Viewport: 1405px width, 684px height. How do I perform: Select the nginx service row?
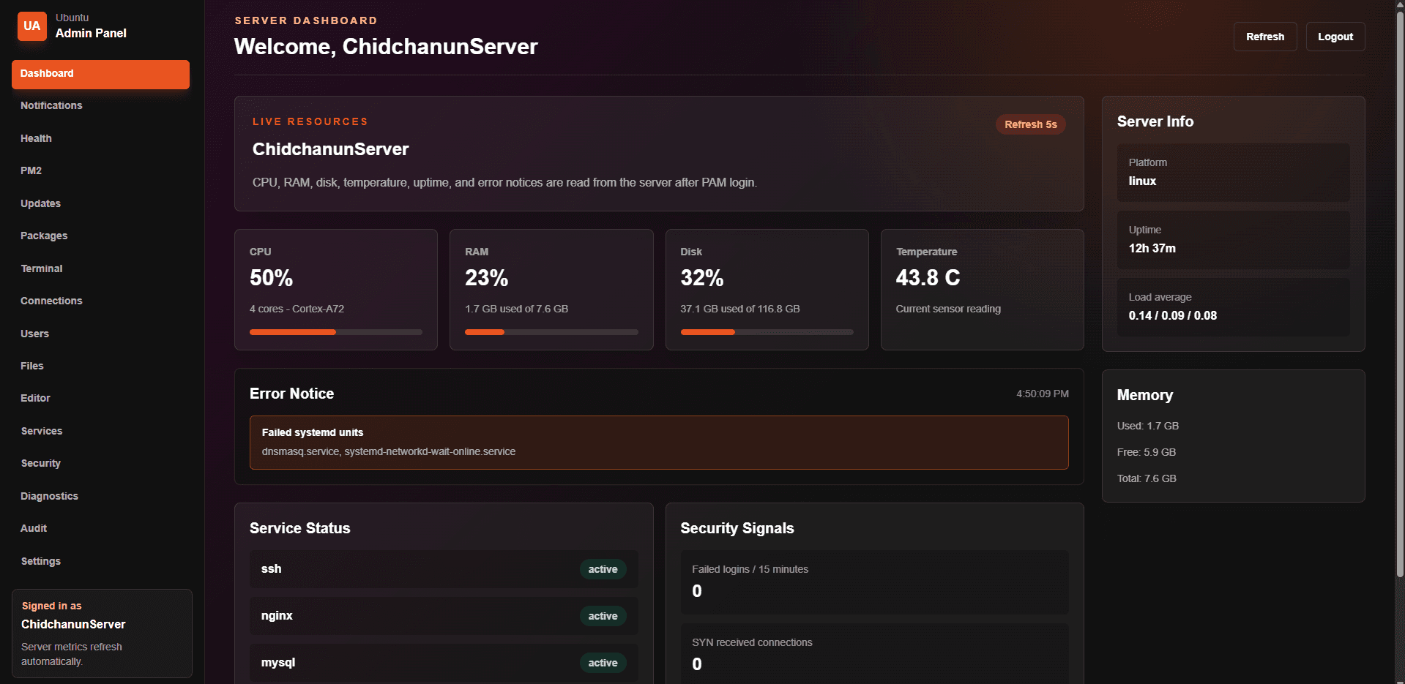pyautogui.click(x=444, y=616)
